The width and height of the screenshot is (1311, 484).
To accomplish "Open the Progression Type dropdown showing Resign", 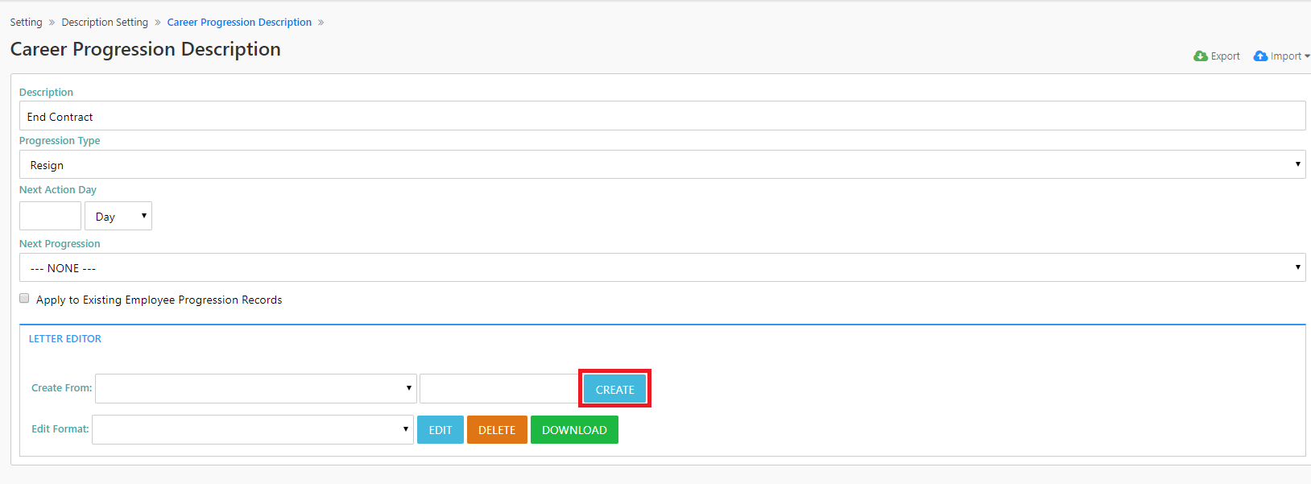I will click(662, 164).
